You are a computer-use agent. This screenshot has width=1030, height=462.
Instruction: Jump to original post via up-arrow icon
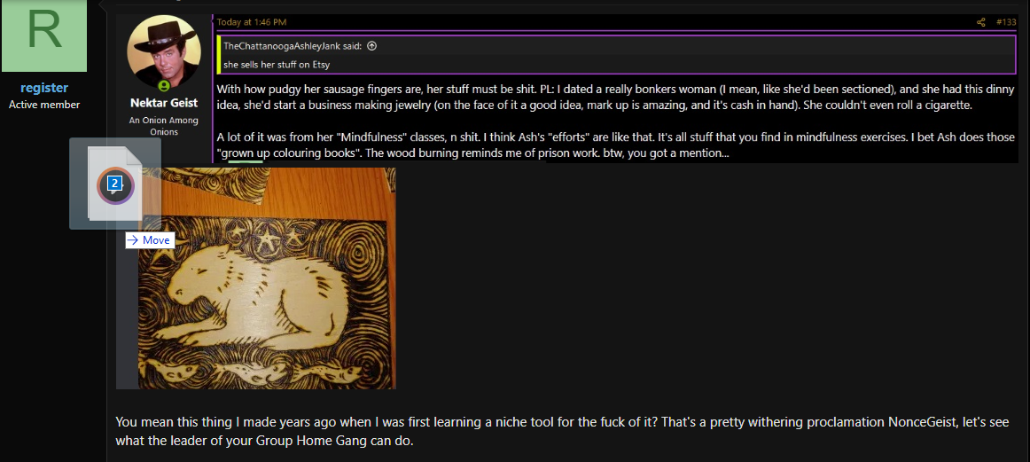(371, 46)
